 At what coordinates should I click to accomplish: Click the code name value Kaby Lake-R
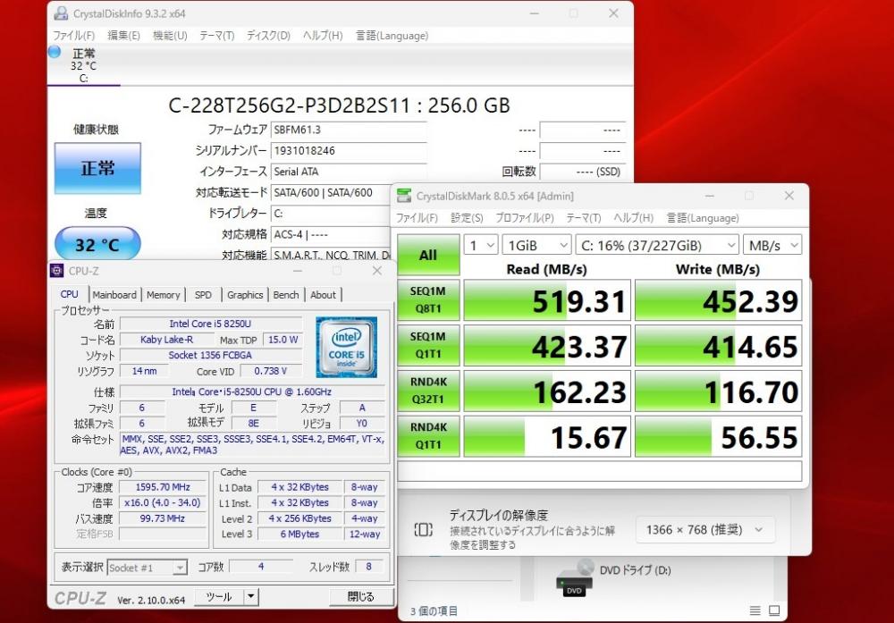click(x=166, y=340)
